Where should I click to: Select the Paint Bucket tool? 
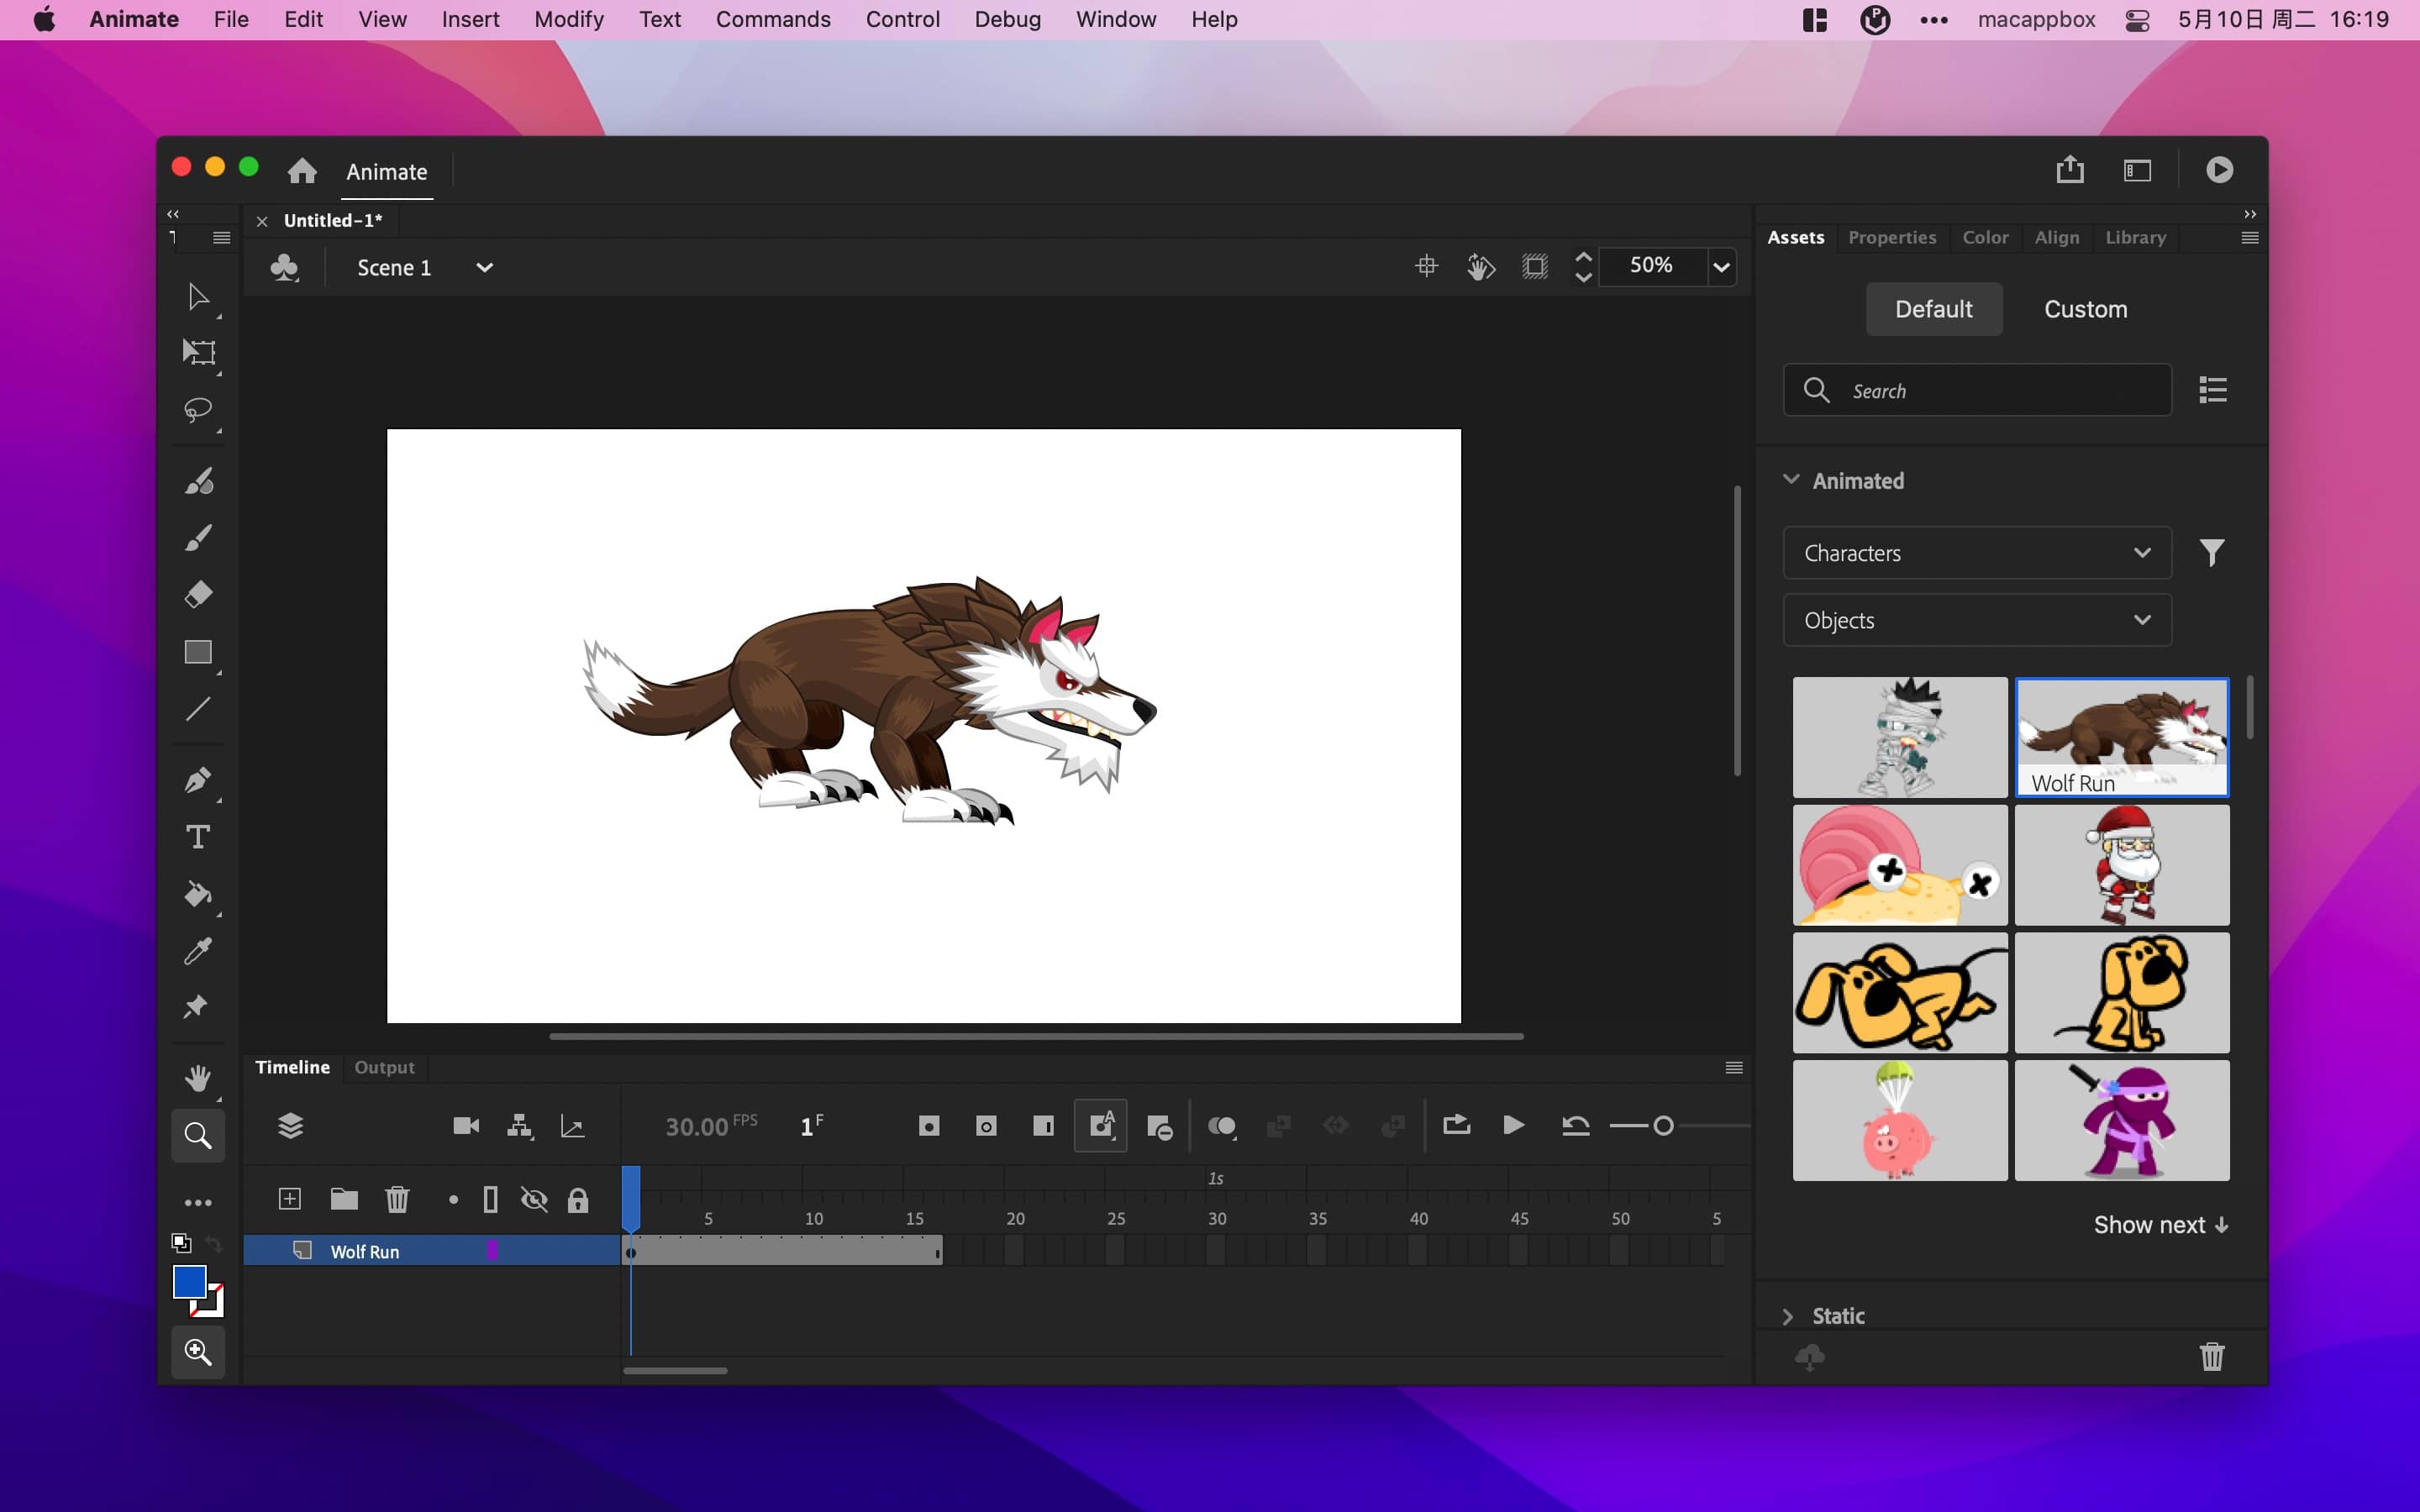pyautogui.click(x=198, y=894)
